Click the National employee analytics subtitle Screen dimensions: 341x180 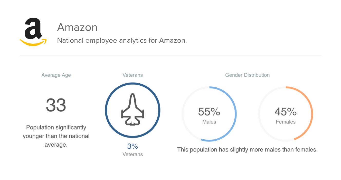click(x=122, y=41)
